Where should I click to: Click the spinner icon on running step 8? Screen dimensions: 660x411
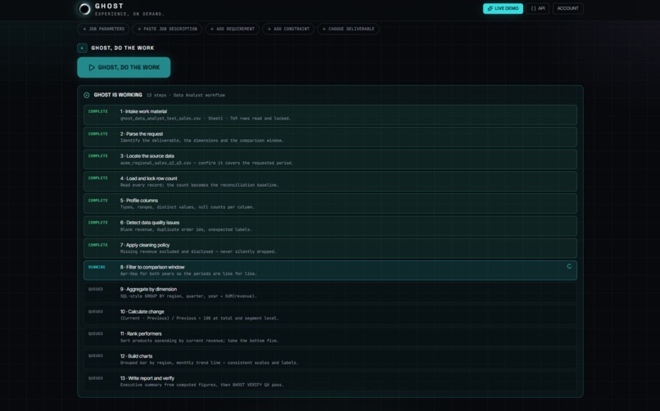point(569,266)
